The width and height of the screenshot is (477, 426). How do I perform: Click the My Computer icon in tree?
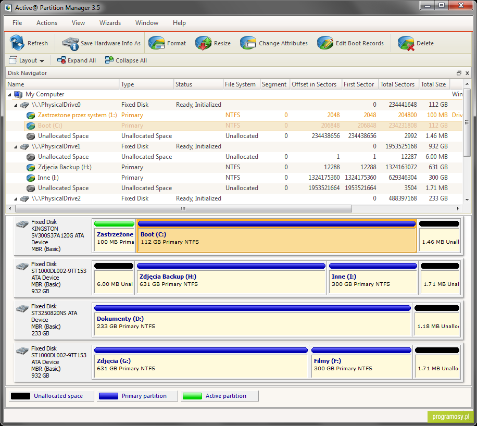(x=18, y=94)
